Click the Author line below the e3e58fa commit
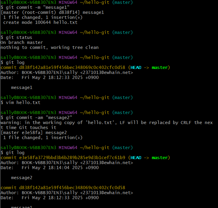The image size is (218, 208). (67, 163)
